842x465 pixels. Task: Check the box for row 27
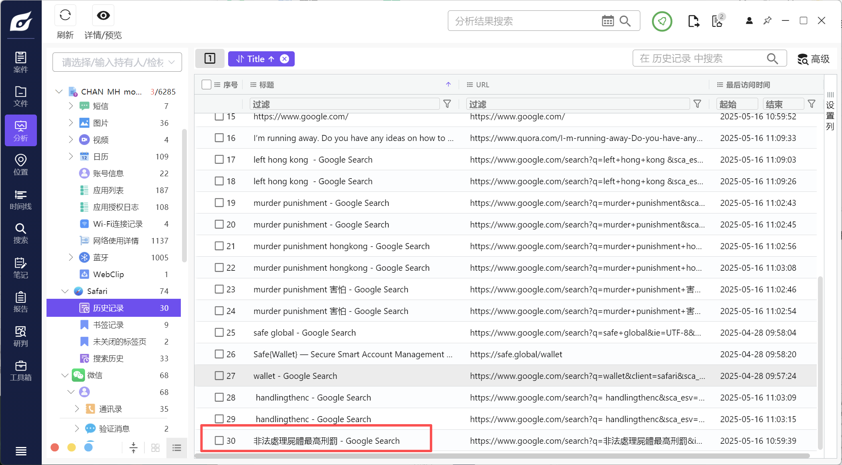219,376
